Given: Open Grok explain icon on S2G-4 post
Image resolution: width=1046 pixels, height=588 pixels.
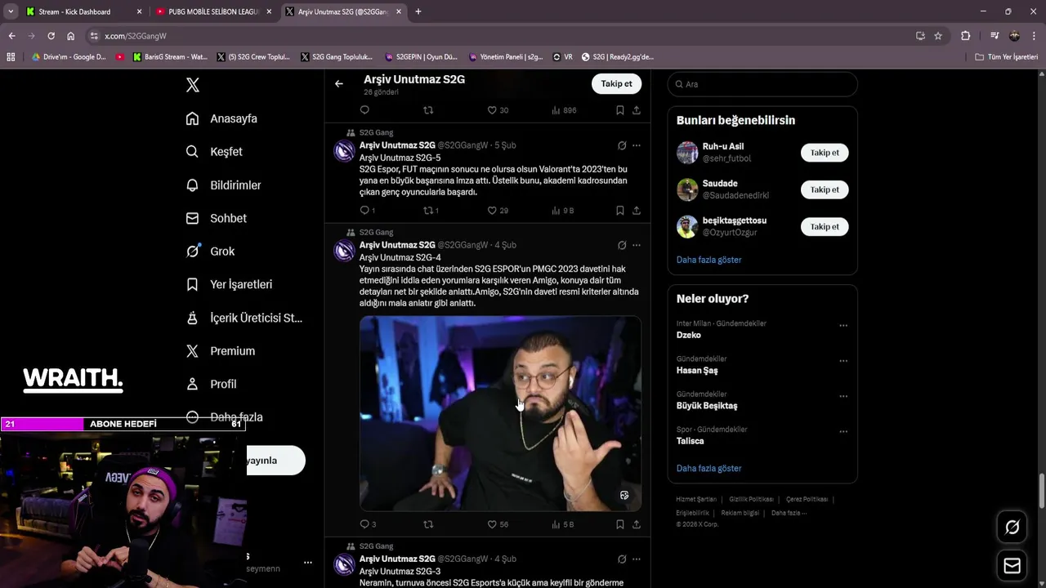Looking at the screenshot, I should click(x=622, y=245).
